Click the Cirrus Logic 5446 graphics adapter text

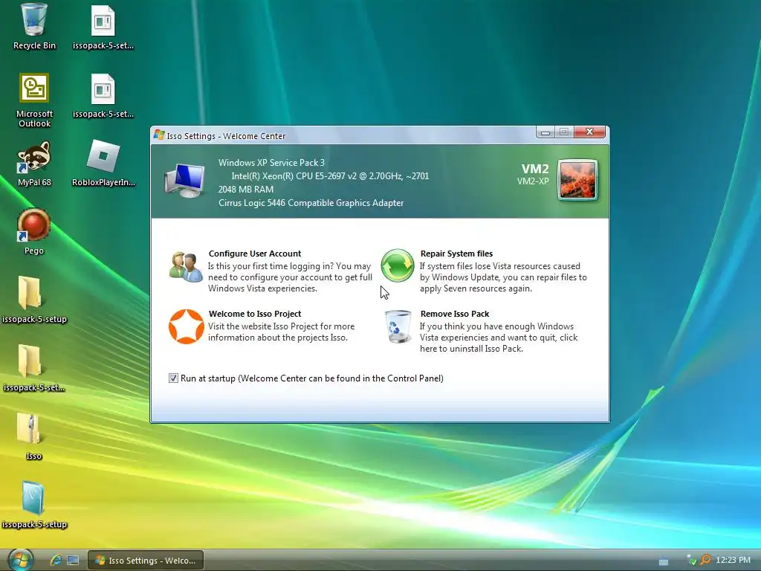coord(311,203)
